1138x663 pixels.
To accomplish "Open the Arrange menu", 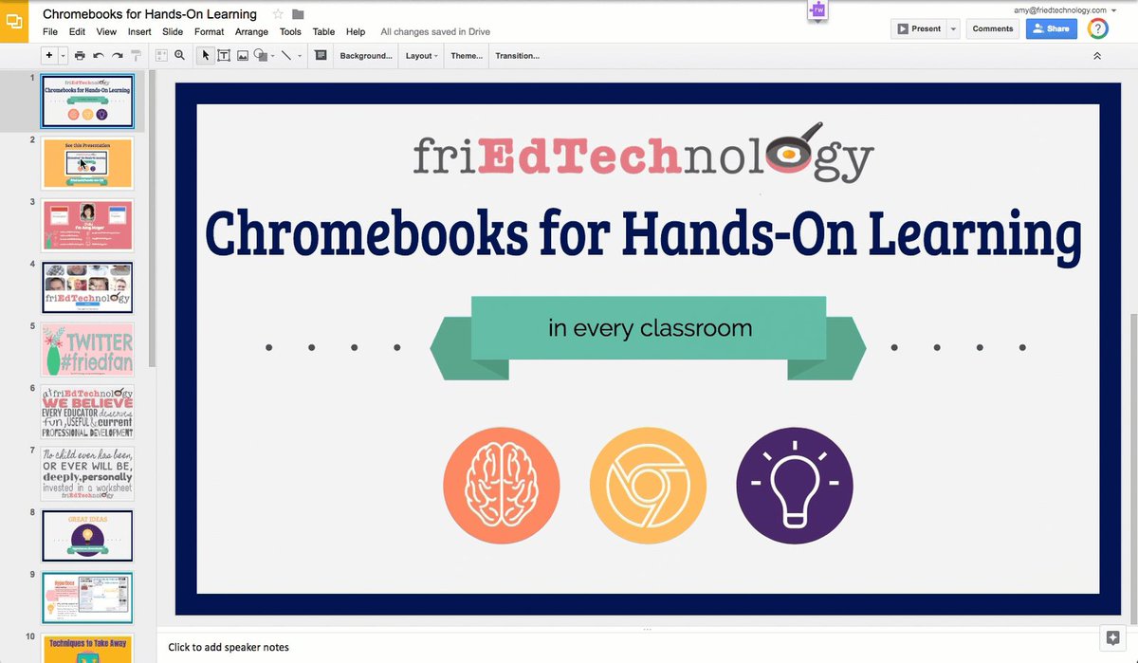I will (x=252, y=31).
